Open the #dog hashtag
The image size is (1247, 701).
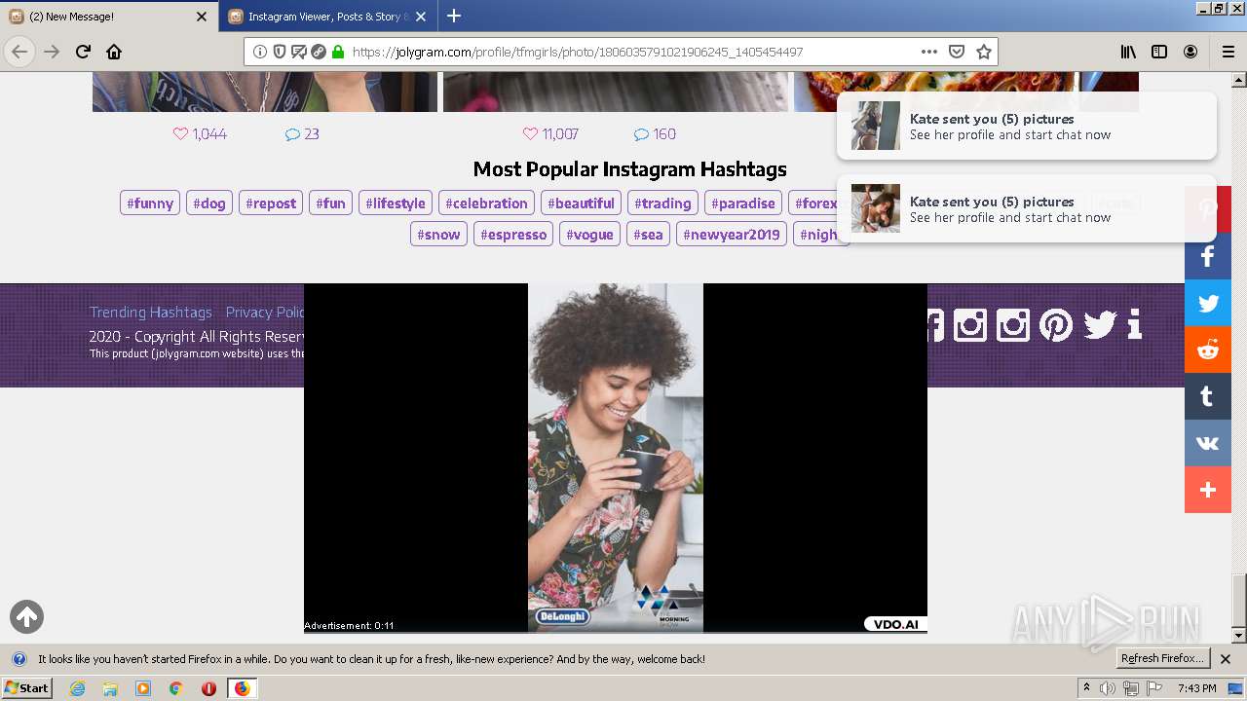pos(209,203)
